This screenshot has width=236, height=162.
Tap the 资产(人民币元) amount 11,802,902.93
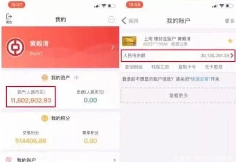tap(31, 100)
